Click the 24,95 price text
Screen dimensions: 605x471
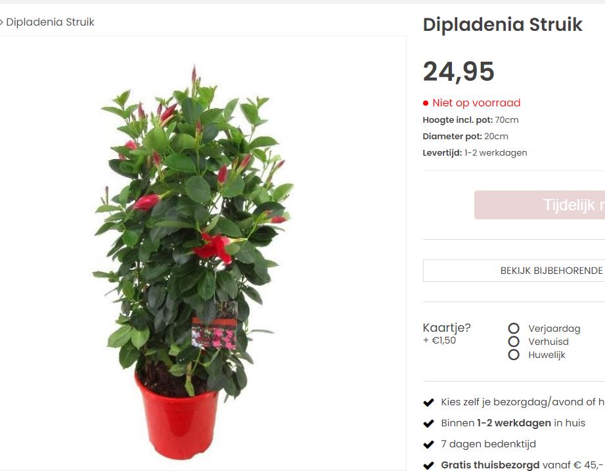click(459, 72)
